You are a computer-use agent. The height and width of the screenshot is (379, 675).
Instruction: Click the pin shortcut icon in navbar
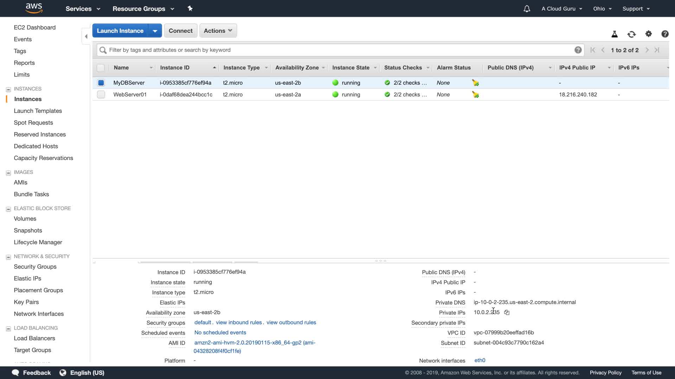click(190, 8)
